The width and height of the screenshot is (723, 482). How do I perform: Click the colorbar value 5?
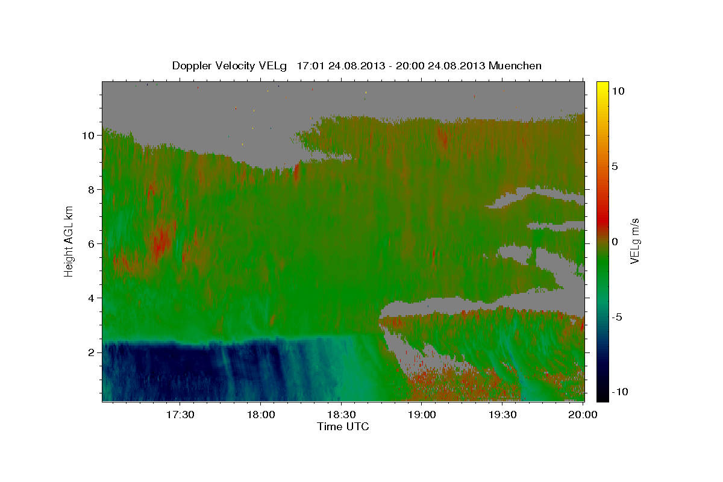point(616,166)
